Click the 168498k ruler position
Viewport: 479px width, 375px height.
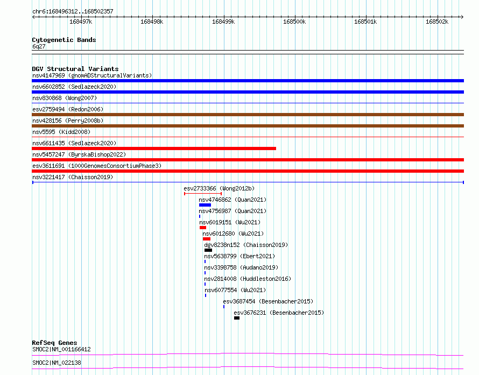click(152, 22)
